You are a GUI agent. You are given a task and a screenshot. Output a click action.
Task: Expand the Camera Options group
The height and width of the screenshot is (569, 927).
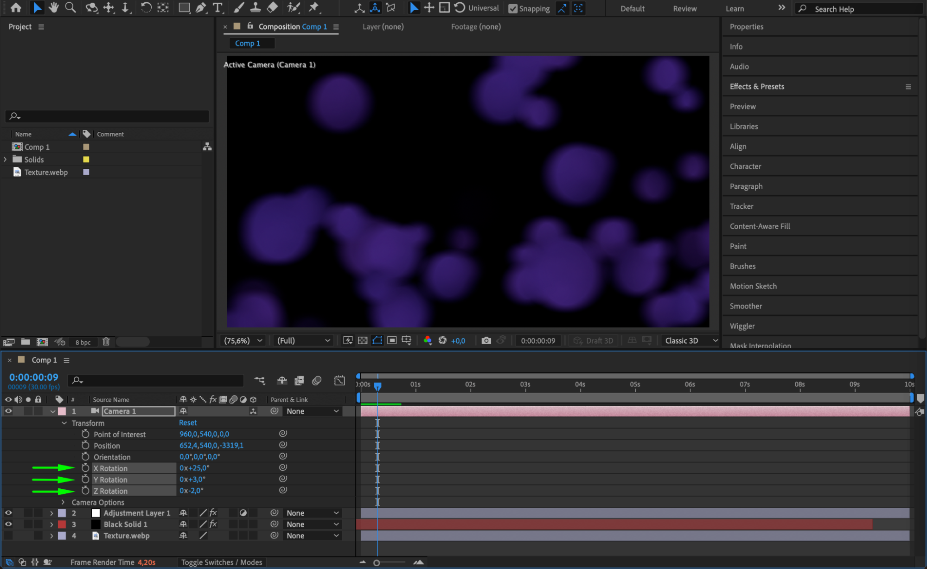click(64, 502)
